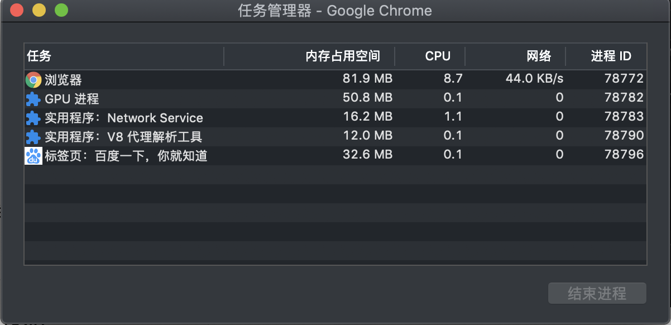Sort by 内存占用空间 column header

tap(343, 56)
